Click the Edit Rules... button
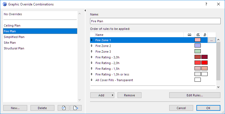Image resolution: width=225 pixels, height=114 pixels. 195,95
